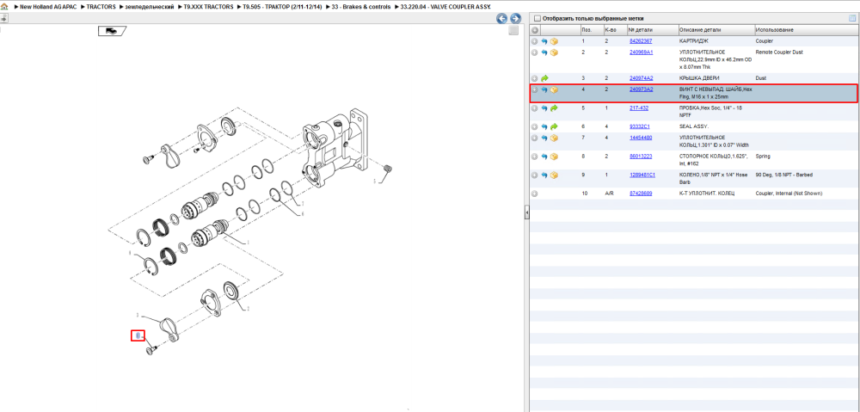The image size is (860, 412).
Task: Open the TRACTORS breadcrumb
Action: click(101, 7)
